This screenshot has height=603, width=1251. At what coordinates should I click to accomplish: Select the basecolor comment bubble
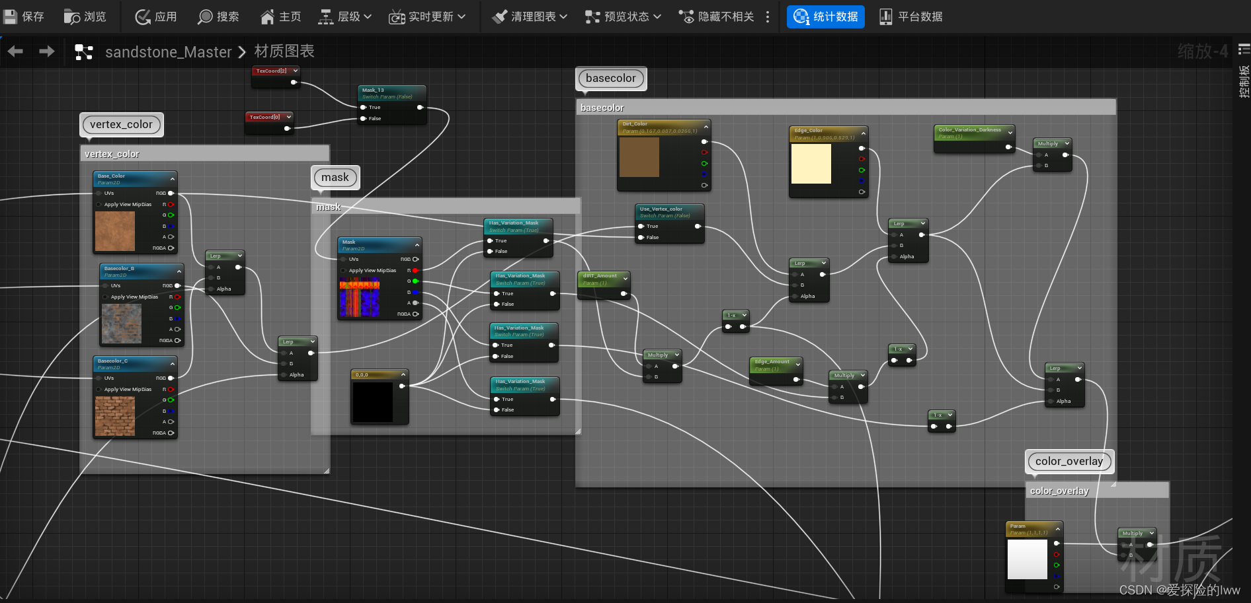click(x=611, y=78)
